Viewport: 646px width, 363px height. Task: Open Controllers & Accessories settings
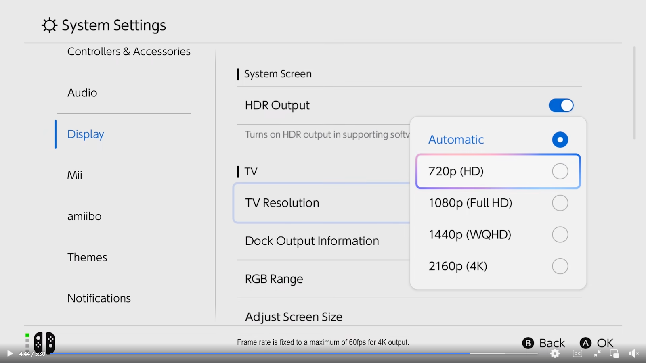tap(129, 52)
